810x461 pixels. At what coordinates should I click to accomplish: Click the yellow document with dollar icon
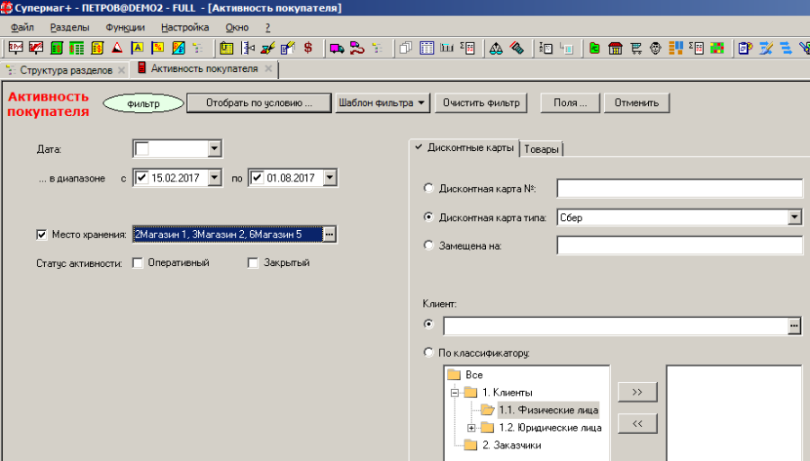point(97,48)
